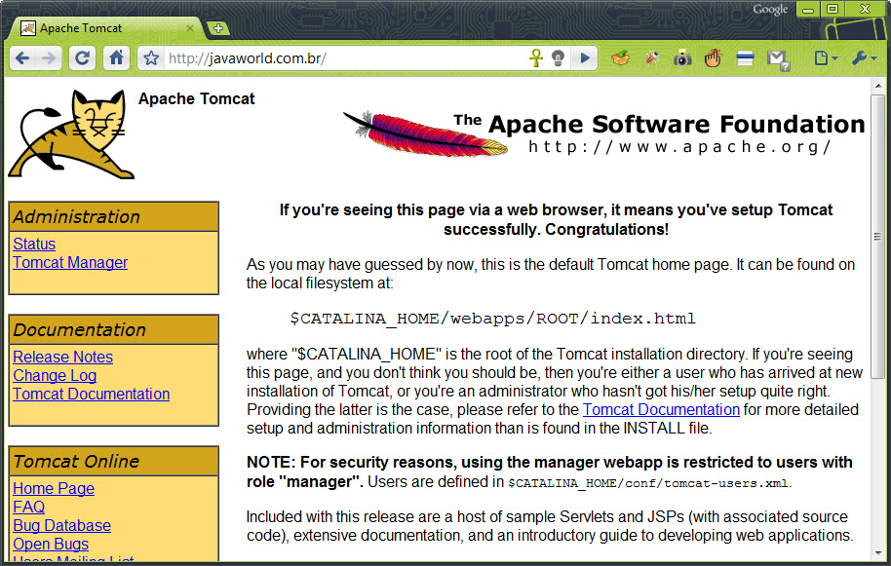The height and width of the screenshot is (566, 891).
Task: Click the http://www.apache.org/ text in the banner
Action: (x=679, y=146)
